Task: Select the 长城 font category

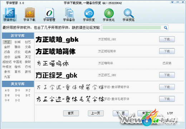Action: pyautogui.click(x=18, y=42)
